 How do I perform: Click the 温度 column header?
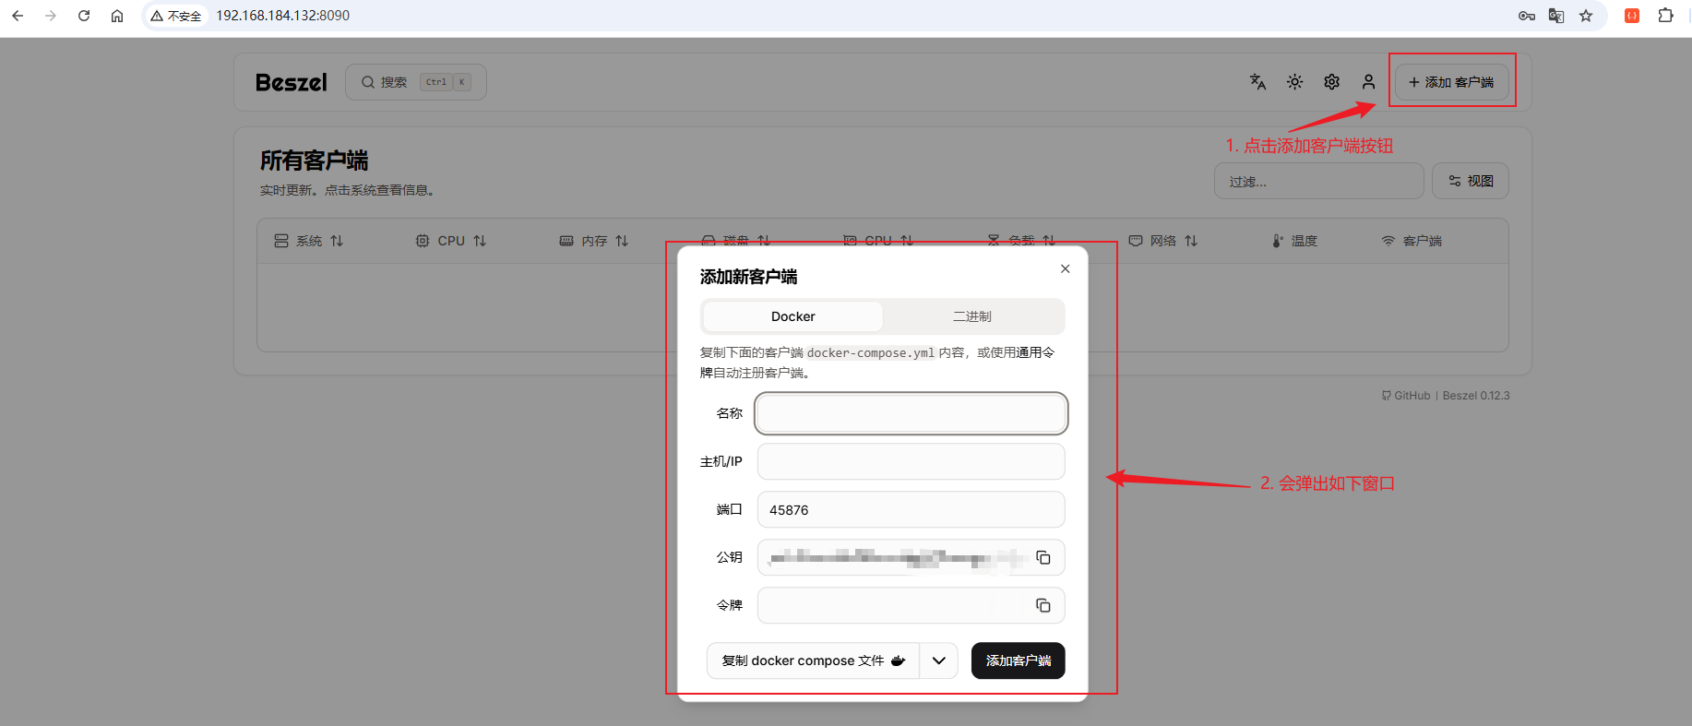pyautogui.click(x=1294, y=241)
